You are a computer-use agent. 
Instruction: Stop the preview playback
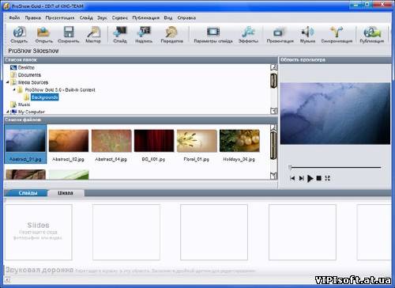[318, 178]
